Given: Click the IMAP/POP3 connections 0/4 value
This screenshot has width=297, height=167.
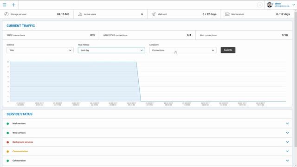Looking at the screenshot, I should coord(189,35).
